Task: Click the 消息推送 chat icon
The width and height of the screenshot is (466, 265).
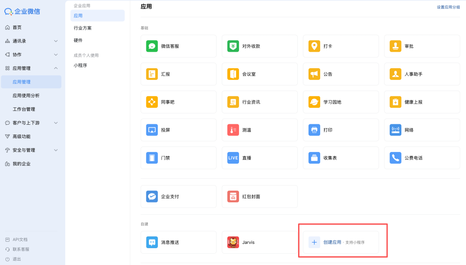Action: (152, 243)
